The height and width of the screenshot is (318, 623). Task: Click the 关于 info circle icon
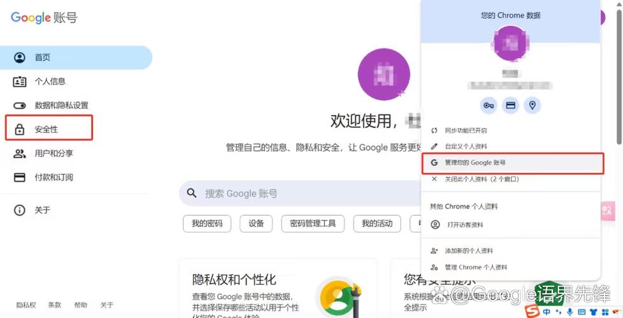pos(20,210)
